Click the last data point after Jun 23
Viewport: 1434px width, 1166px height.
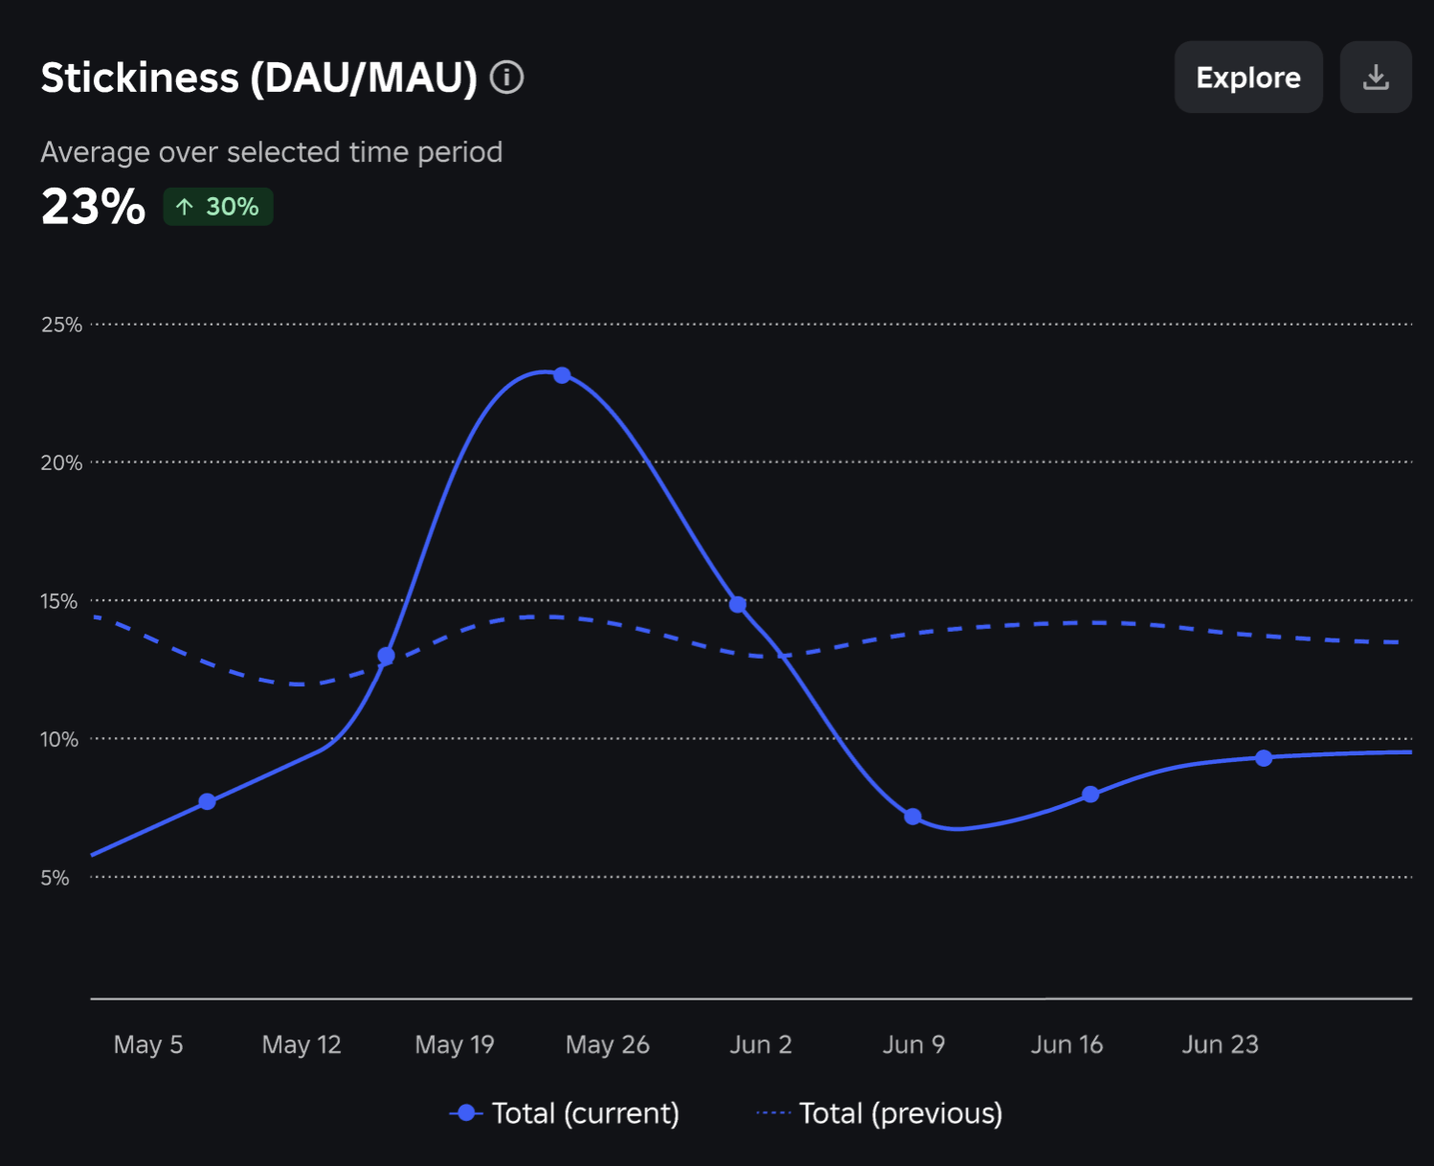[x=1264, y=758]
